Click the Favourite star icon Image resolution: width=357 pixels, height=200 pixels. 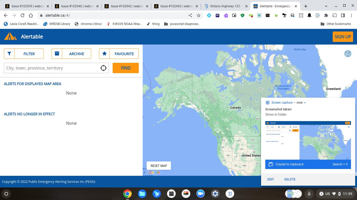(x=105, y=54)
